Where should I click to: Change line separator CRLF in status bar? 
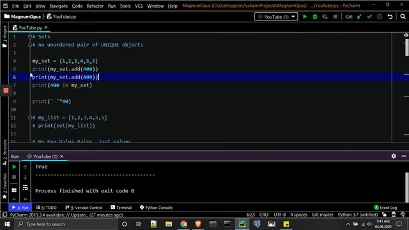coord(264,215)
